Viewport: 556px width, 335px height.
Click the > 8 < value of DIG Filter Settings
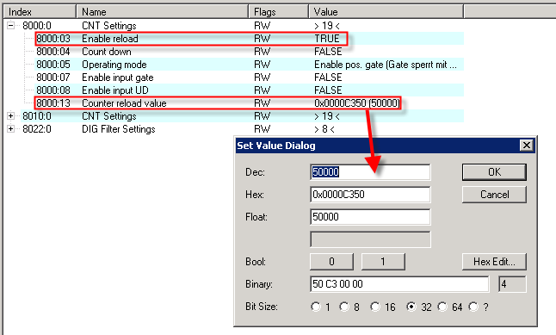point(324,129)
